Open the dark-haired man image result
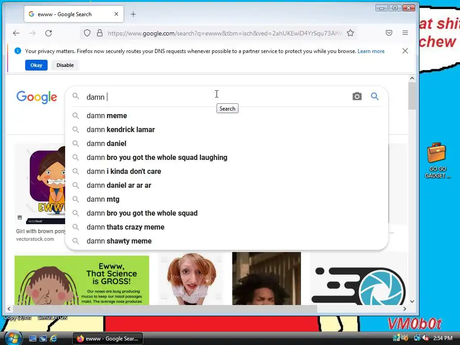This screenshot has height=345, width=460. (266, 279)
